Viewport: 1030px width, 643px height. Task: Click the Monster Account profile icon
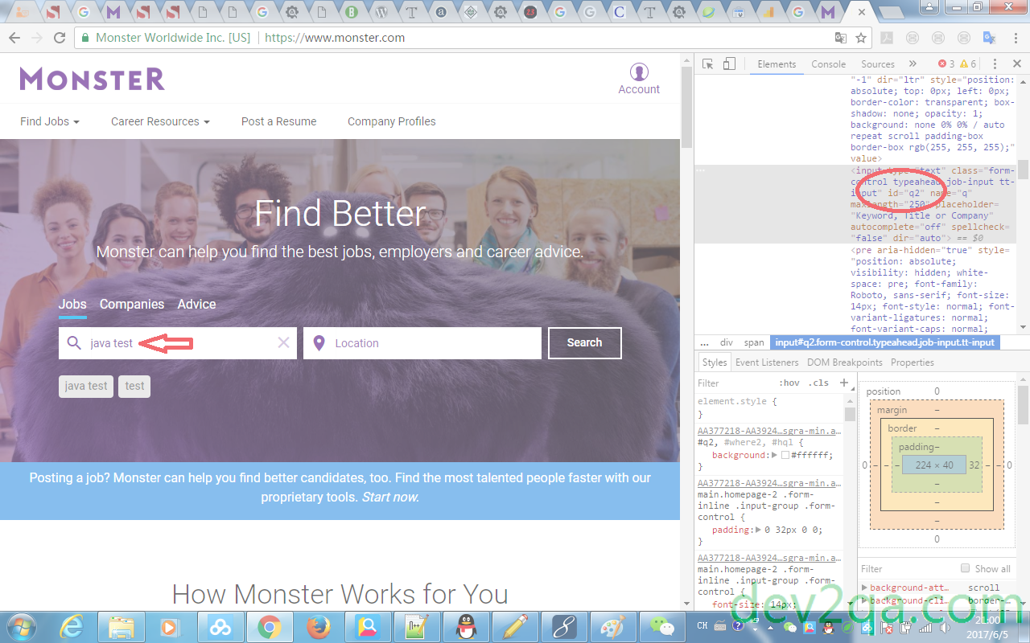coord(639,72)
